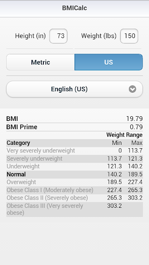
Task: Click the Very severely underweight row
Action: [74, 151]
